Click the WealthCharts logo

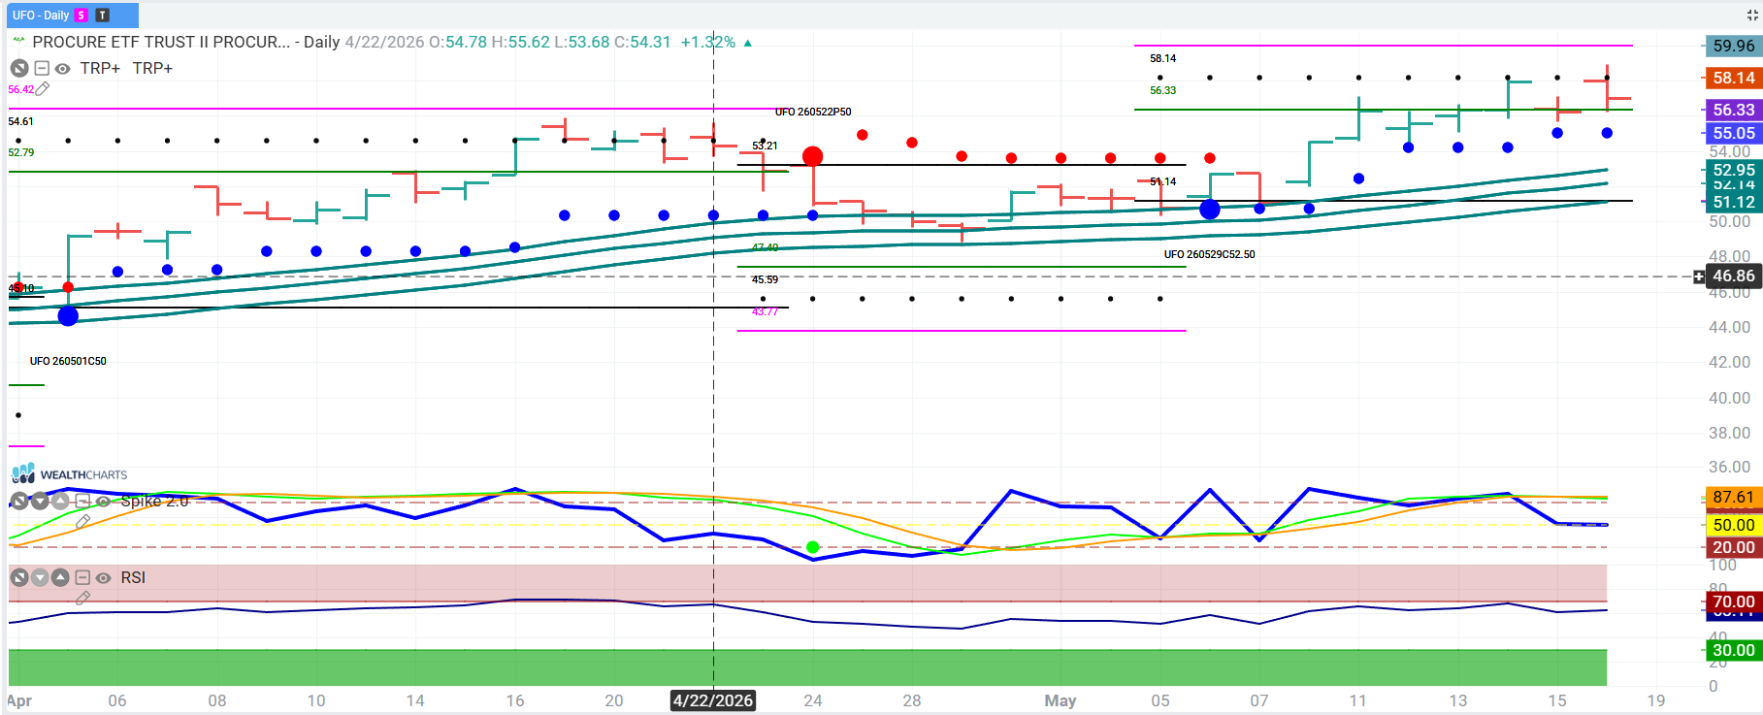(x=69, y=473)
